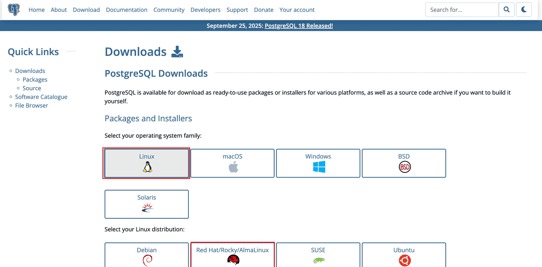Click the Solaris sun icon
Image resolution: width=542 pixels, height=267 pixels.
(x=147, y=208)
